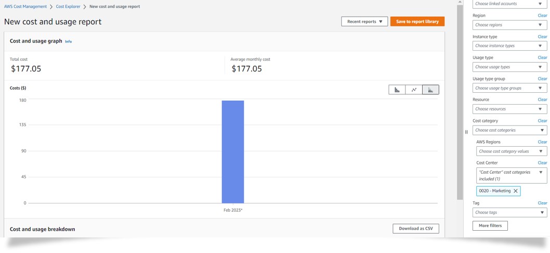Click the Costs ($) axis title

(x=18, y=88)
